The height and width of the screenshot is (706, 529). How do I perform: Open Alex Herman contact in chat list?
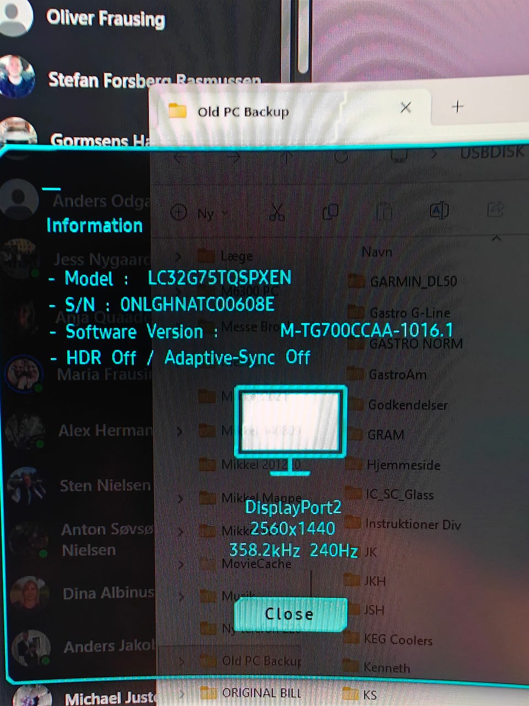pyautogui.click(x=105, y=430)
